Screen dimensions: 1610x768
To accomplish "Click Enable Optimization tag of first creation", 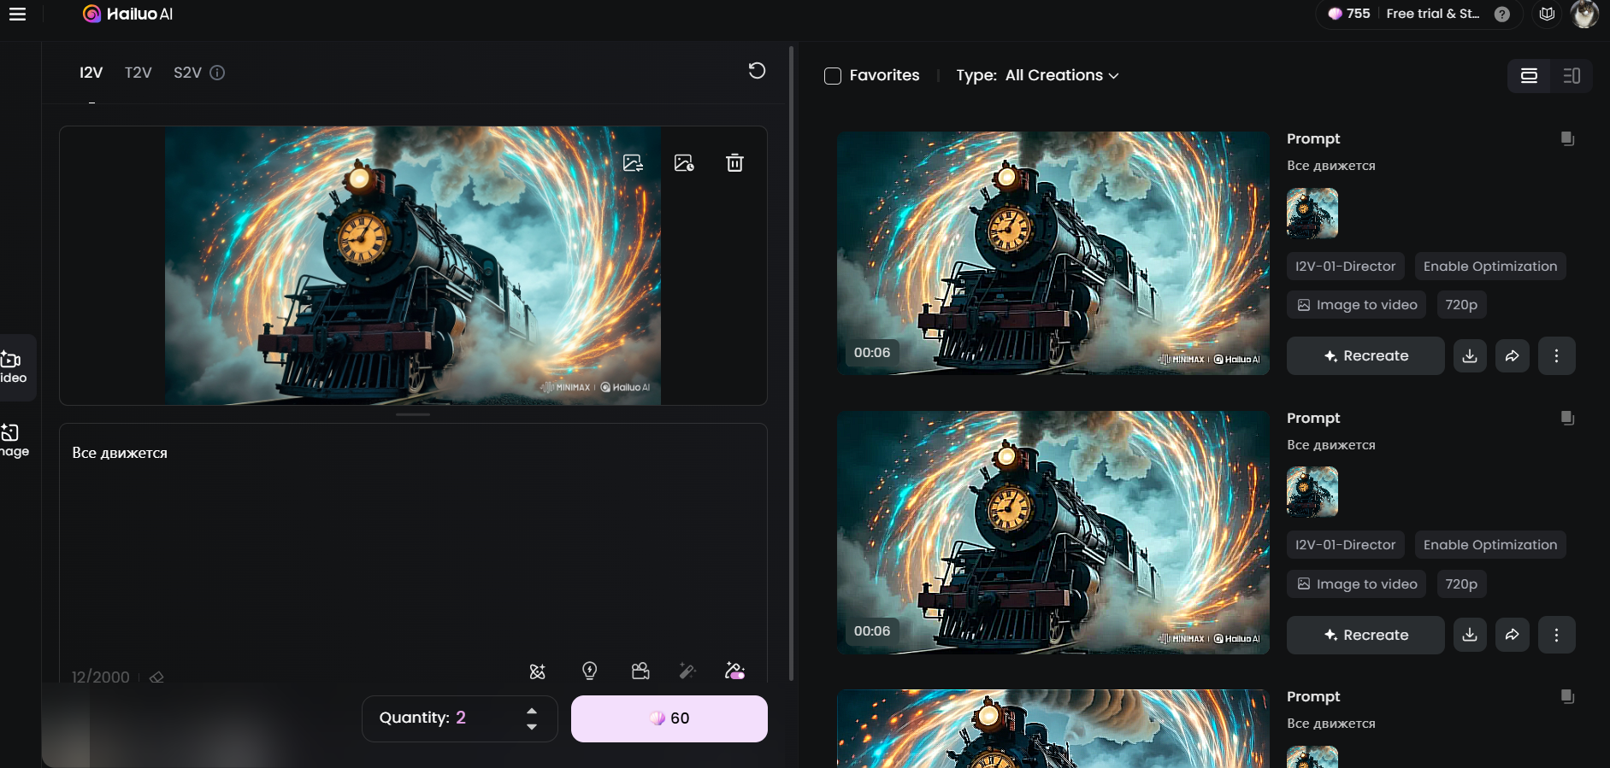I will click(1490, 267).
